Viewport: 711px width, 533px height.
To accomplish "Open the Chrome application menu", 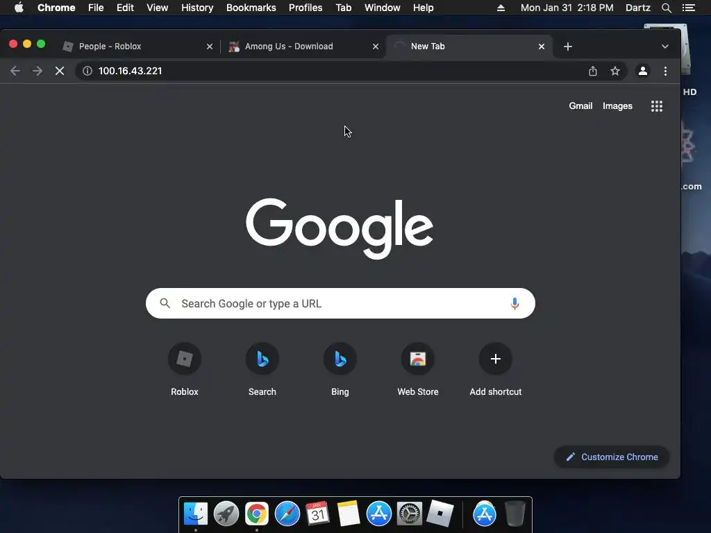I will tap(56, 8).
